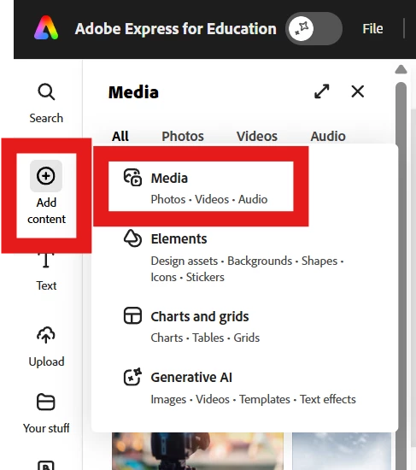Screen dimensions: 416x470
Task: Choose Elements from the Add content menu
Action: pyautogui.click(x=234, y=256)
